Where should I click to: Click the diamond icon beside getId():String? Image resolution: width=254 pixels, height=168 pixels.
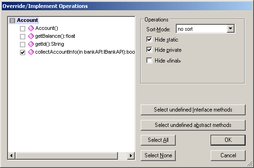31,44
